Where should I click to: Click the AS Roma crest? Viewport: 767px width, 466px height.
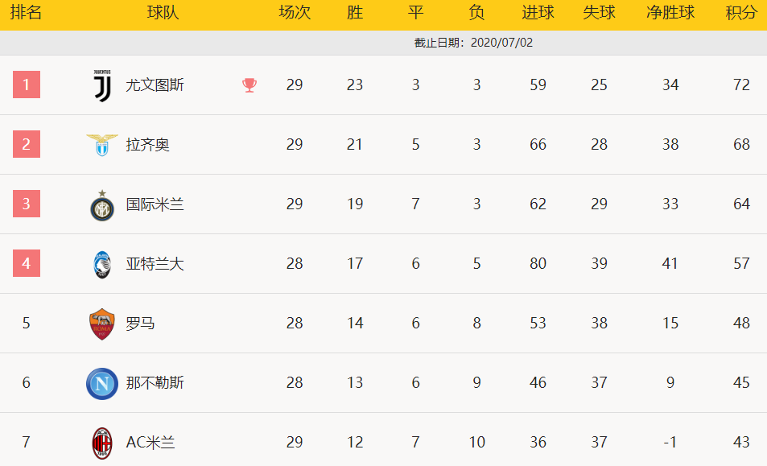(x=102, y=324)
